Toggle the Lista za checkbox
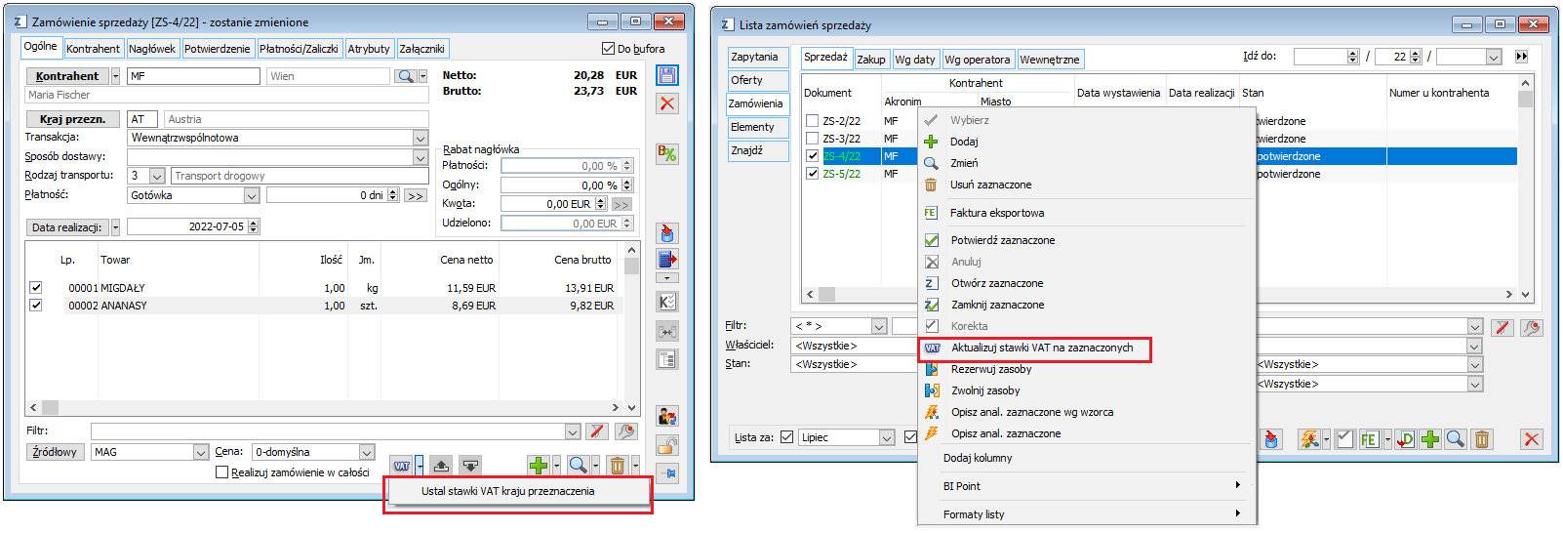This screenshot has width=1563, height=533. click(x=787, y=437)
